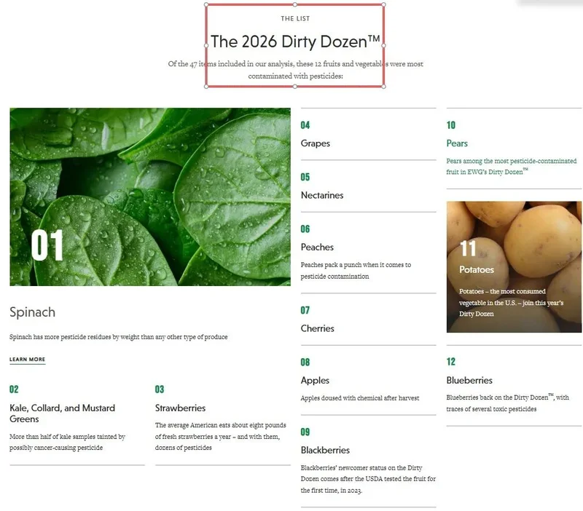The height and width of the screenshot is (511, 583).
Task: Open the Apples entry
Action: [x=315, y=380]
